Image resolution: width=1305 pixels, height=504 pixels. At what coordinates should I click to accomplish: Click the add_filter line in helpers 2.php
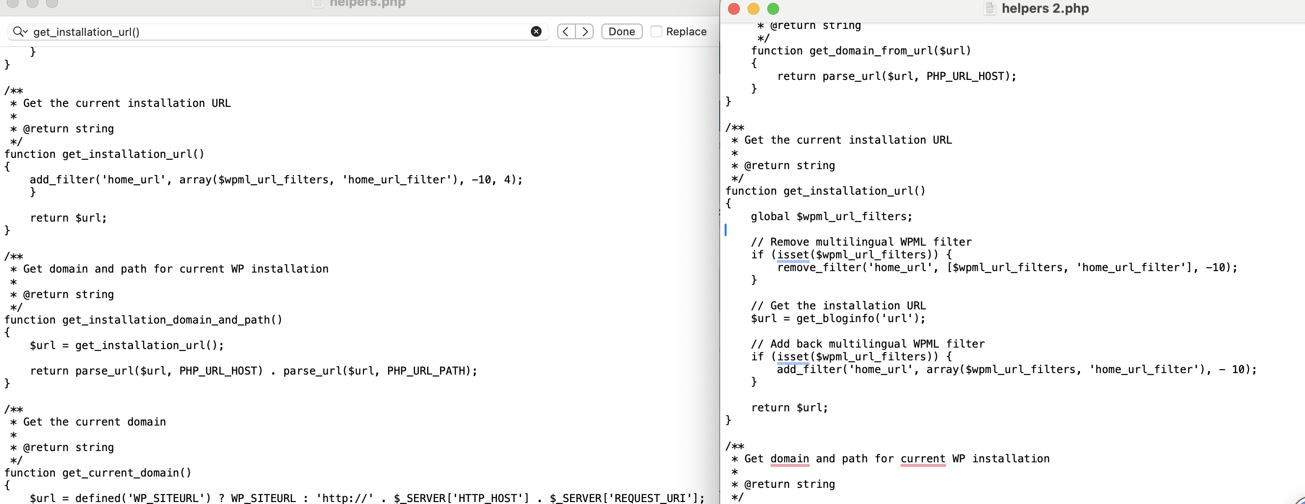coord(1017,370)
